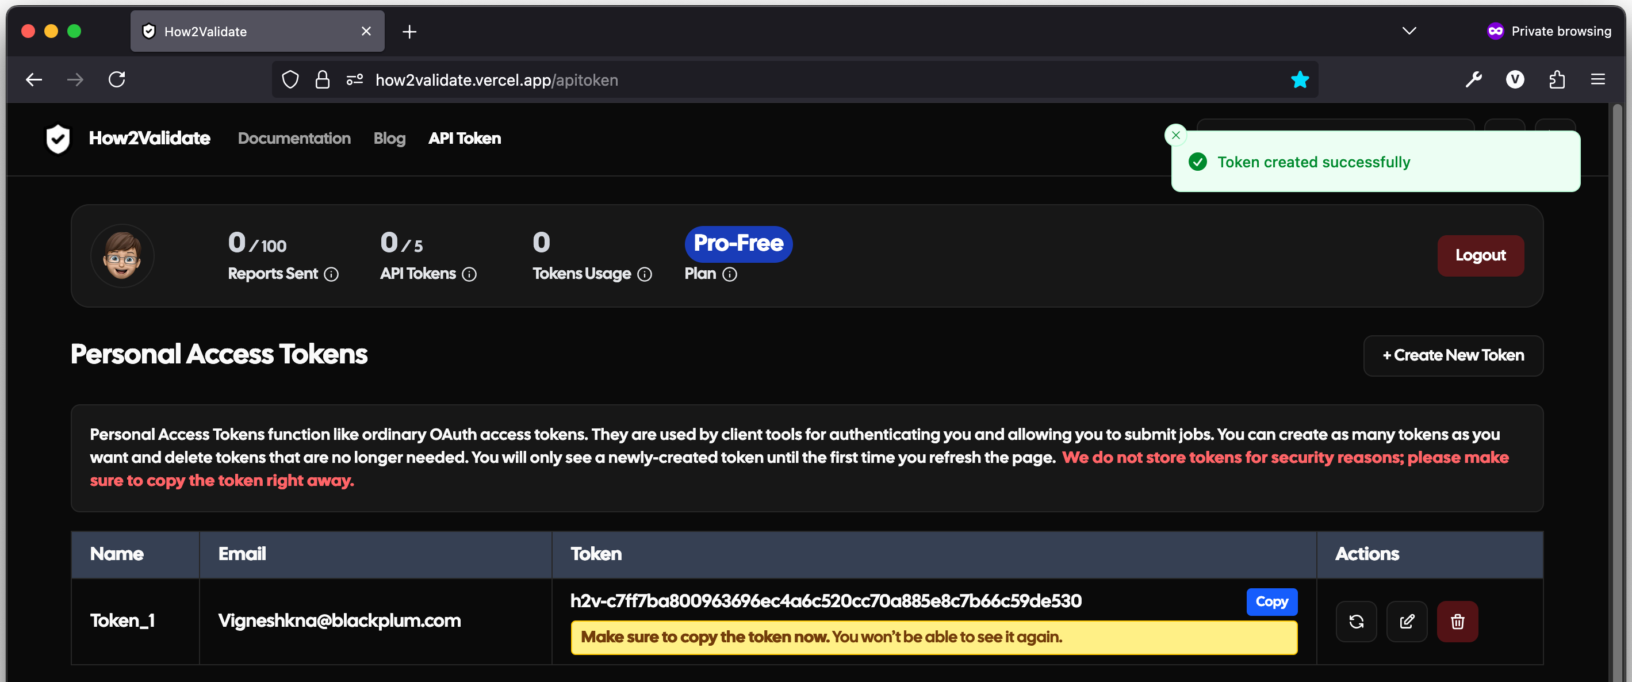Open the site permissions icon in the address bar
The width and height of the screenshot is (1632, 682).
coord(354,80)
